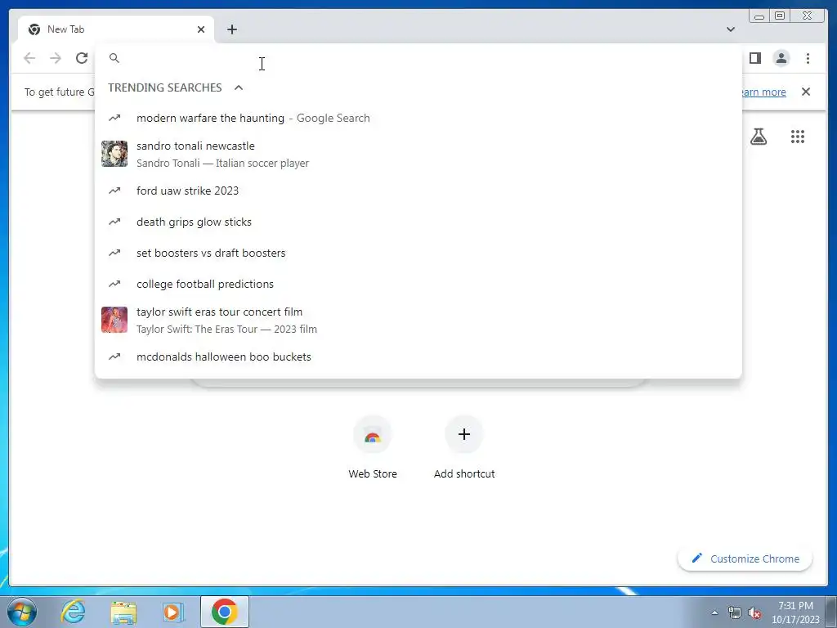Open the Chrome three-dot menu
Viewport: 837px width, 628px height.
click(808, 58)
